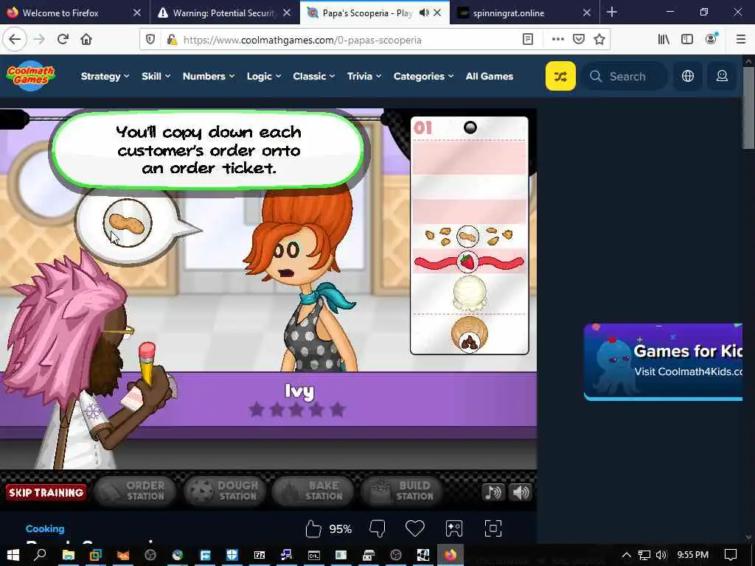Open the Windows Start menu

click(x=13, y=555)
